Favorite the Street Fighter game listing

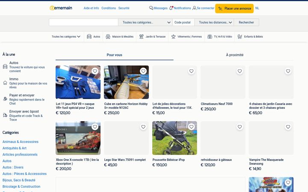[x=288, y=183]
